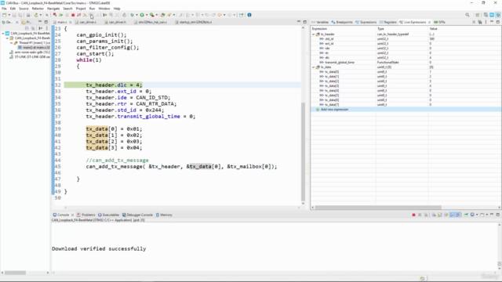Open the Debugger Console tab
Screen dimensions: 502x282
137,215
